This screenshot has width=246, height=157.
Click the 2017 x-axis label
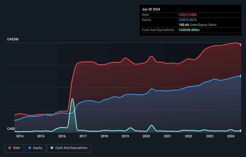pos(83,136)
